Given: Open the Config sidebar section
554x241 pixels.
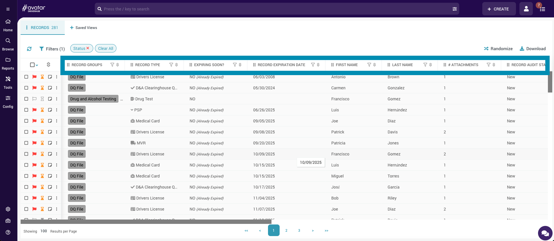Looking at the screenshot, I should point(8,102).
